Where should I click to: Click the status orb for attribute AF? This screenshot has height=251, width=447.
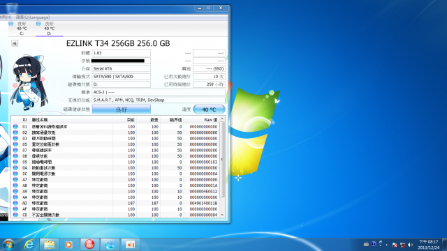[x=15, y=209]
